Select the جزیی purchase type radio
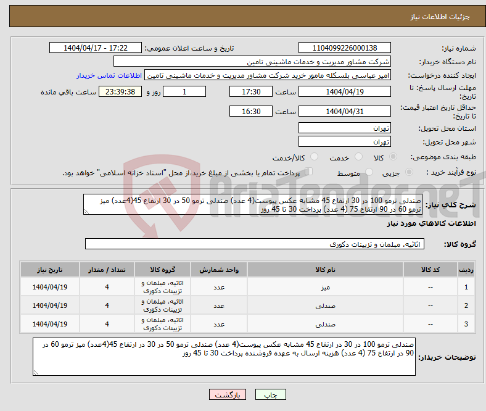Screen dimensions: 486x411 tap(409, 172)
